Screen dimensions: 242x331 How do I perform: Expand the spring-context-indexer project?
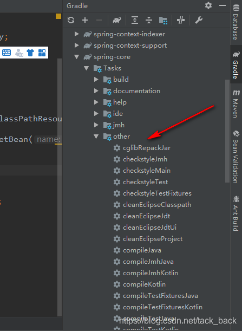tap(77, 34)
